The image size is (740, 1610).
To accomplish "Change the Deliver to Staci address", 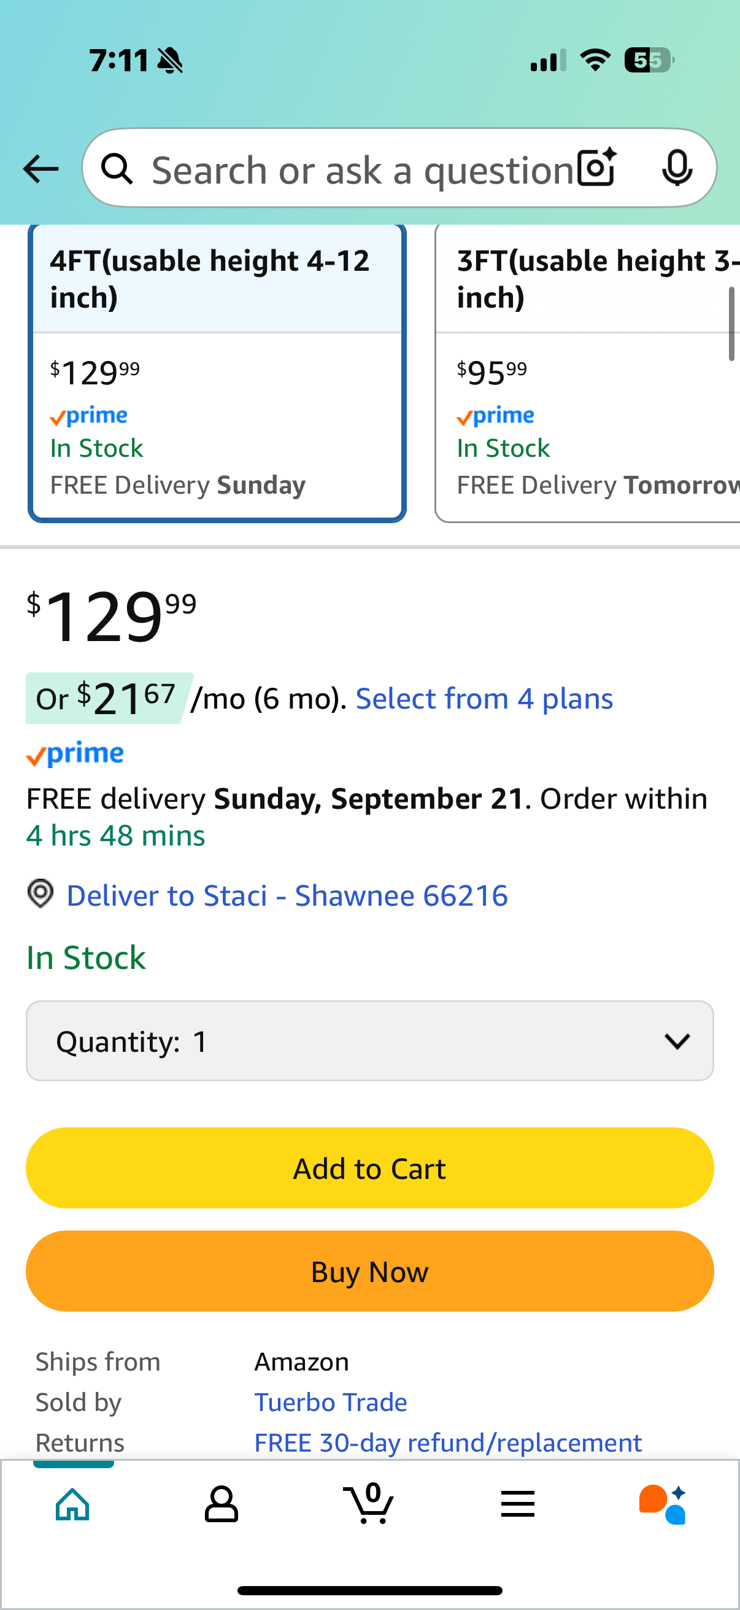I will click(287, 895).
